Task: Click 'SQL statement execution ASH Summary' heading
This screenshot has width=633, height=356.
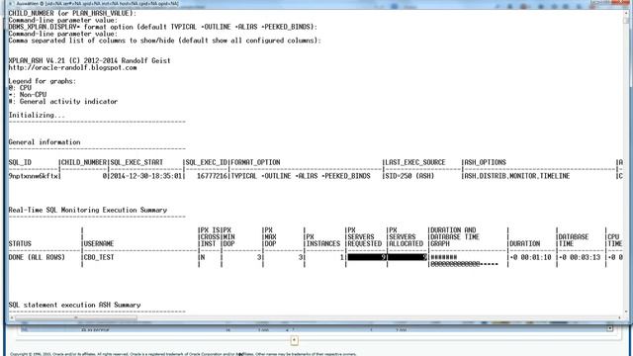Action: point(74,305)
